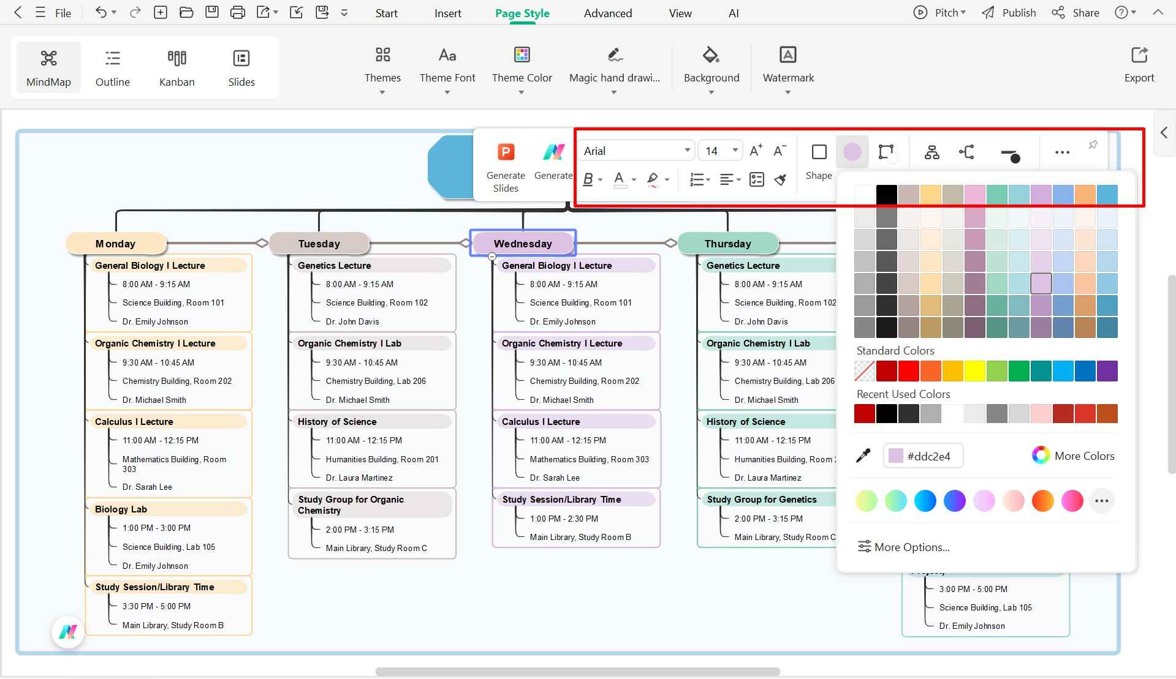Switch to Slides view mode
Image resolution: width=1176 pixels, height=679 pixels.
[241, 67]
